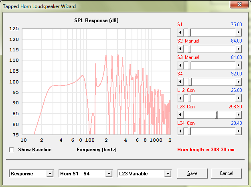Click the S4 slider thumb
The width and height of the screenshot is (251, 187).
point(190,82)
